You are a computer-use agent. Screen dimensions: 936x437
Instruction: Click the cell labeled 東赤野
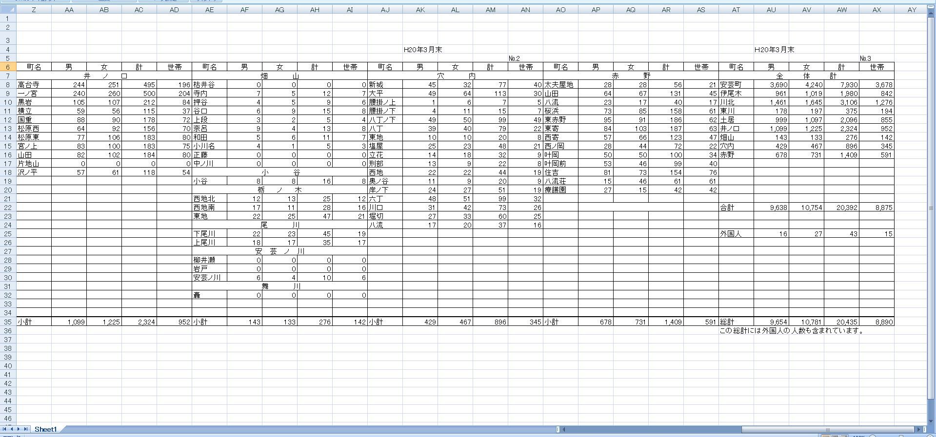click(560, 120)
